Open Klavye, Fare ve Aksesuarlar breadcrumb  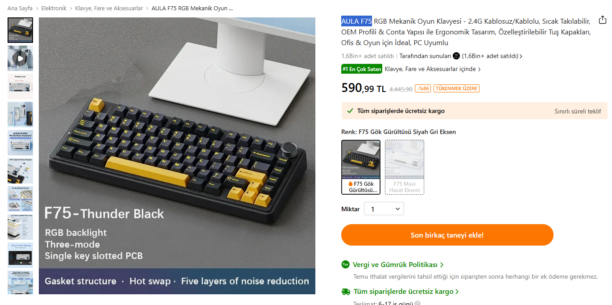tap(109, 8)
